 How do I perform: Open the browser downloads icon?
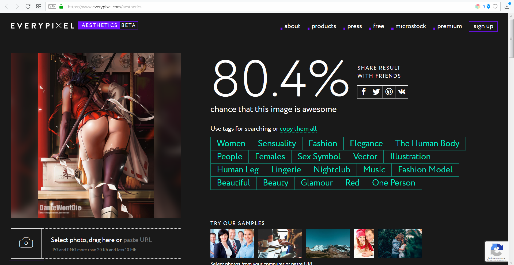click(x=507, y=6)
